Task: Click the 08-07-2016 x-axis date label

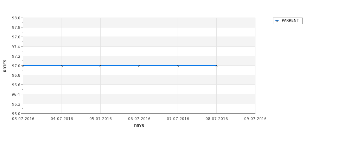Action: [217, 119]
